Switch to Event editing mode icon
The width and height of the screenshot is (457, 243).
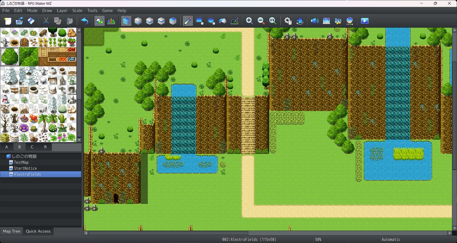tap(111, 21)
